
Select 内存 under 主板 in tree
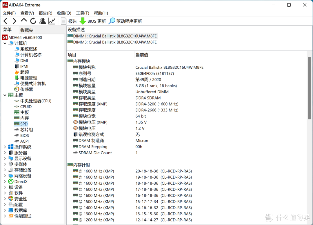(x=25, y=118)
